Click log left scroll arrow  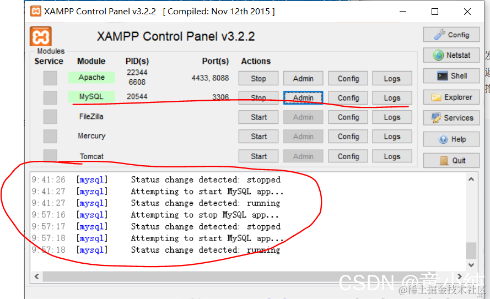point(36,276)
